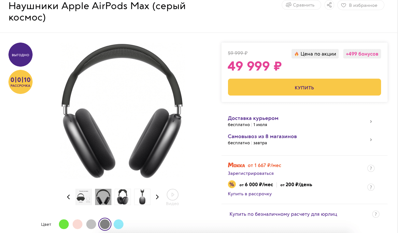Open next gallery images with right arrow
The height and width of the screenshot is (233, 398).
click(157, 197)
